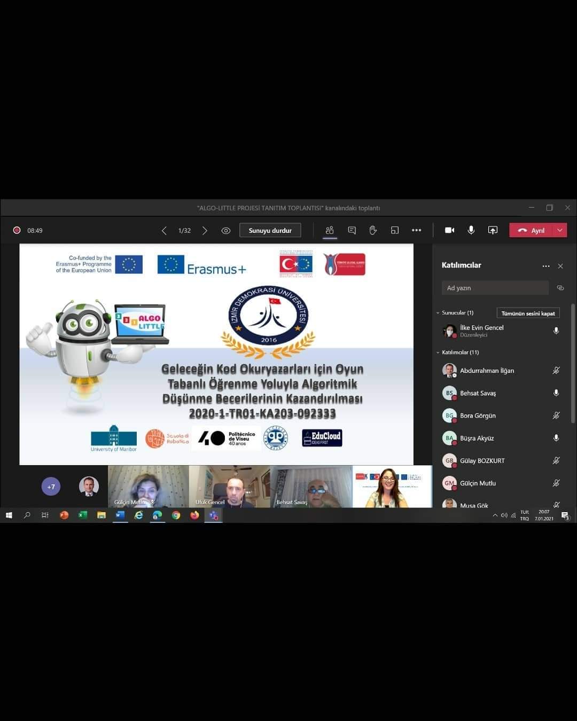Toggle the participants panel icon
The image size is (577, 721).
(330, 230)
